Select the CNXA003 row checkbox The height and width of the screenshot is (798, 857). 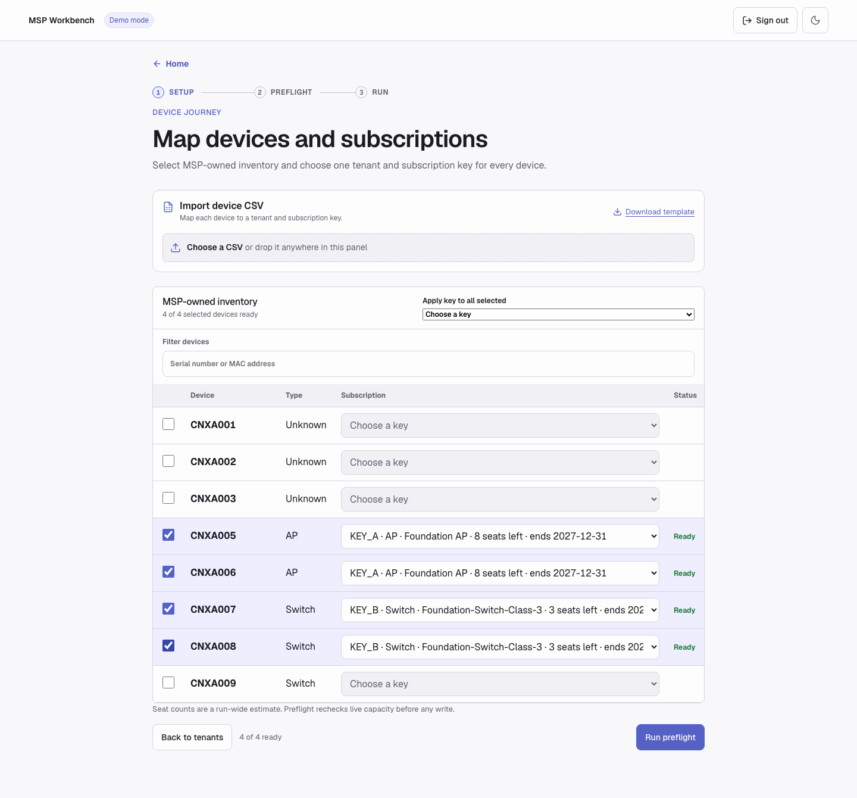tap(168, 498)
